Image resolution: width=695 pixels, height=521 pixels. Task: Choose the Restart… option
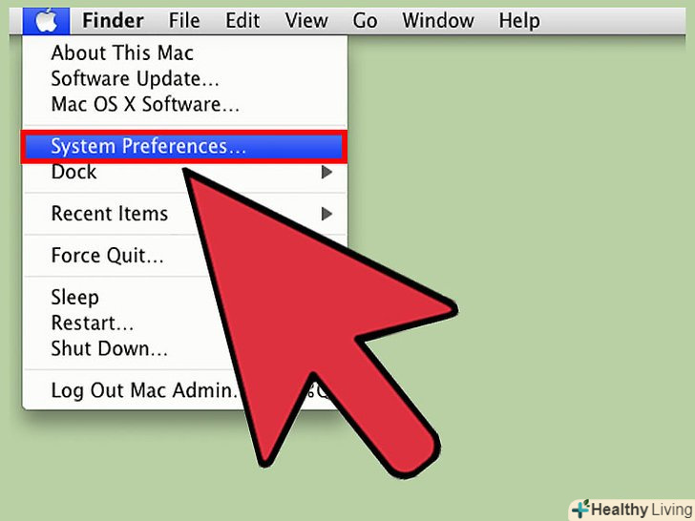[93, 323]
